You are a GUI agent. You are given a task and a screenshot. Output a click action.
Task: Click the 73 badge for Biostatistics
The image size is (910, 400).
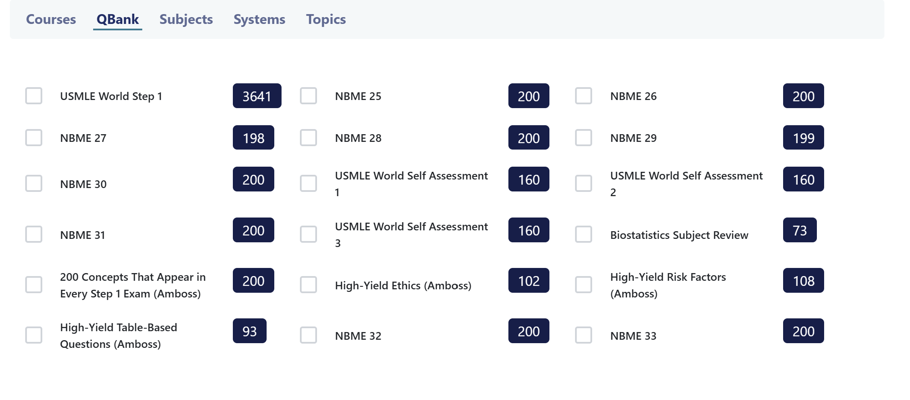[799, 230]
